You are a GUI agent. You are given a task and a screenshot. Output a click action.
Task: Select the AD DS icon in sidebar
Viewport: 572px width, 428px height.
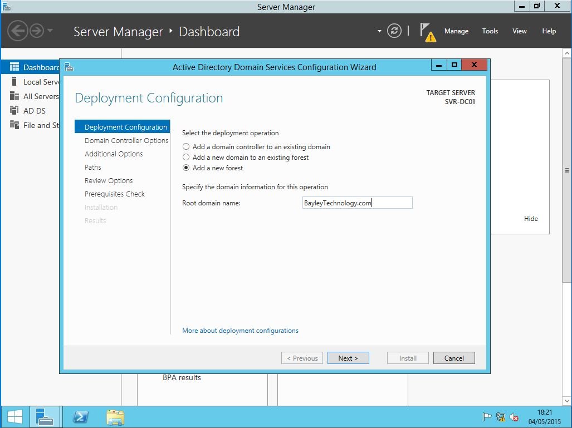[x=14, y=111]
